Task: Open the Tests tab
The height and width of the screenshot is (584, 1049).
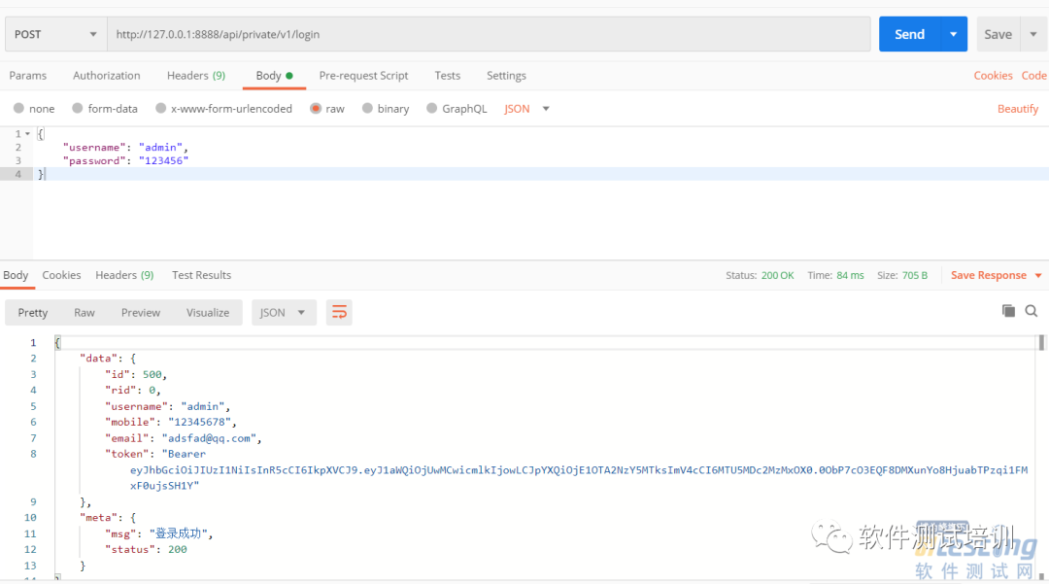Action: [x=448, y=76]
